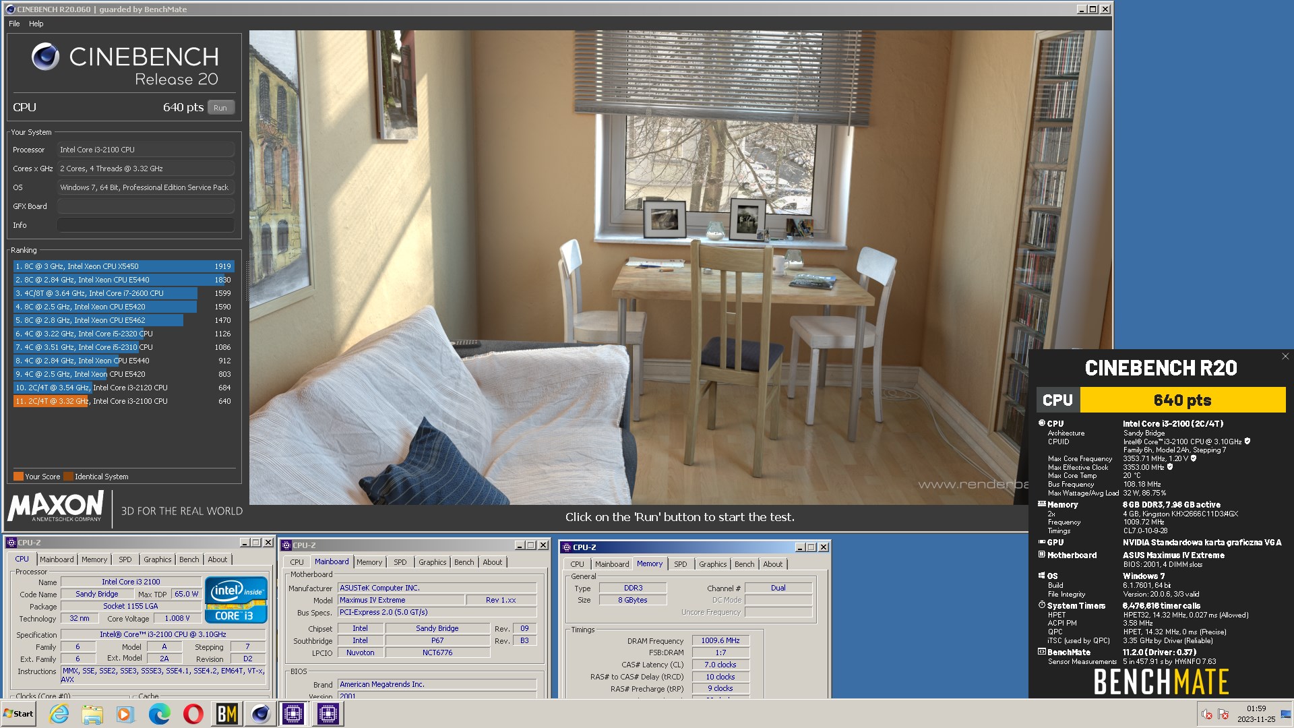Image resolution: width=1294 pixels, height=728 pixels.
Task: Click the Dual channel value
Action: click(x=778, y=588)
